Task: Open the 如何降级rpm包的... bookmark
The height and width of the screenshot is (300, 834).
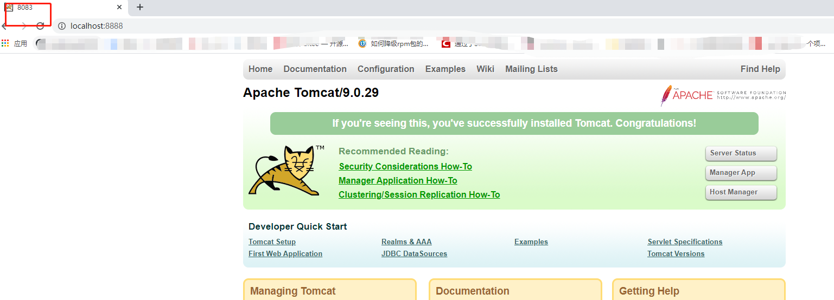Action: point(394,44)
